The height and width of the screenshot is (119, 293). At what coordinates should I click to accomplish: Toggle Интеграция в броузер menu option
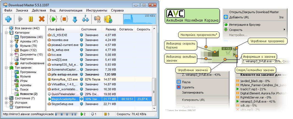[245, 25]
